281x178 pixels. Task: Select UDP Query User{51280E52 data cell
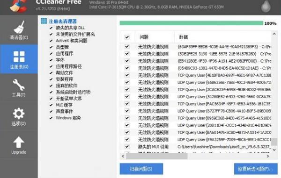224,97
